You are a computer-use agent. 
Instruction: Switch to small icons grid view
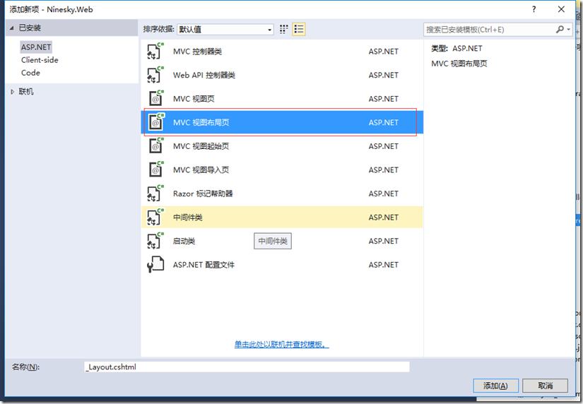[283, 30]
